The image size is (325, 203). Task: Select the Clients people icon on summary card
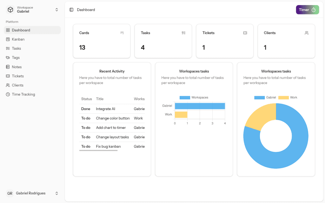307,33
